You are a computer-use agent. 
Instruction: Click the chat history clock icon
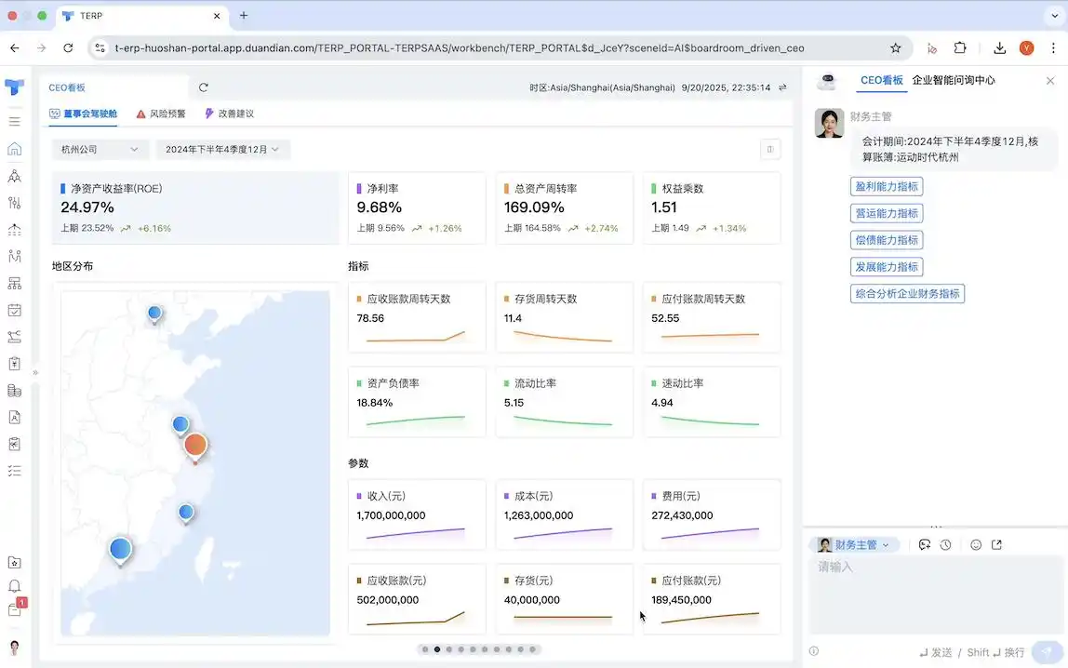click(x=945, y=545)
